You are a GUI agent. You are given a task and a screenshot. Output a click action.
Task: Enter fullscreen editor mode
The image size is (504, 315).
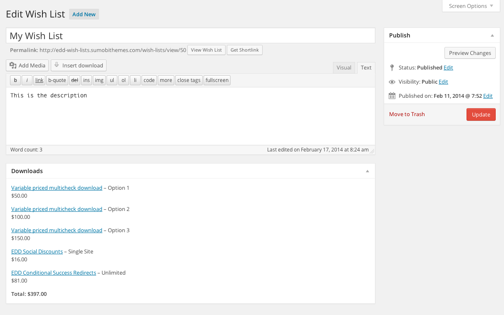click(x=217, y=80)
